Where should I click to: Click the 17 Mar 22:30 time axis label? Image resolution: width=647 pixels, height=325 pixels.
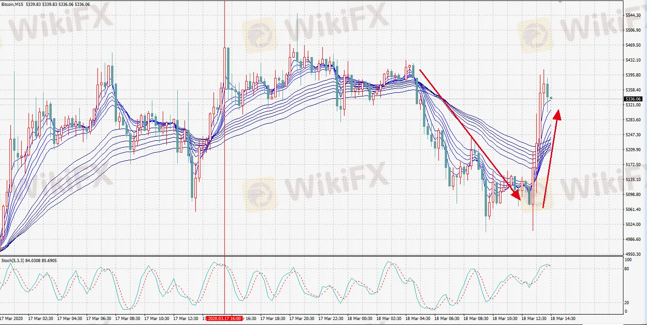tap(331, 318)
